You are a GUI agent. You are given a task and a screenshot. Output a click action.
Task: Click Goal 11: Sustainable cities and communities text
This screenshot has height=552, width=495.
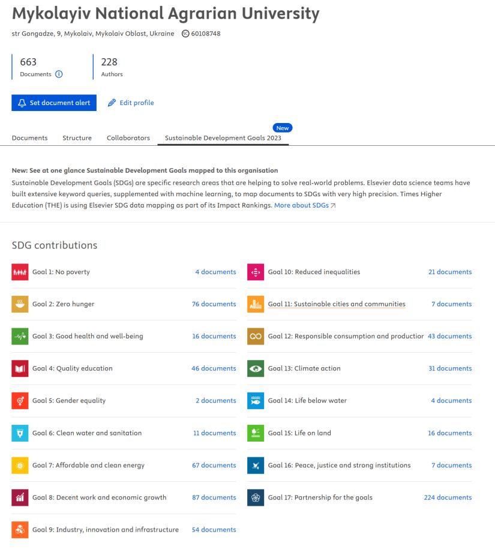point(337,304)
